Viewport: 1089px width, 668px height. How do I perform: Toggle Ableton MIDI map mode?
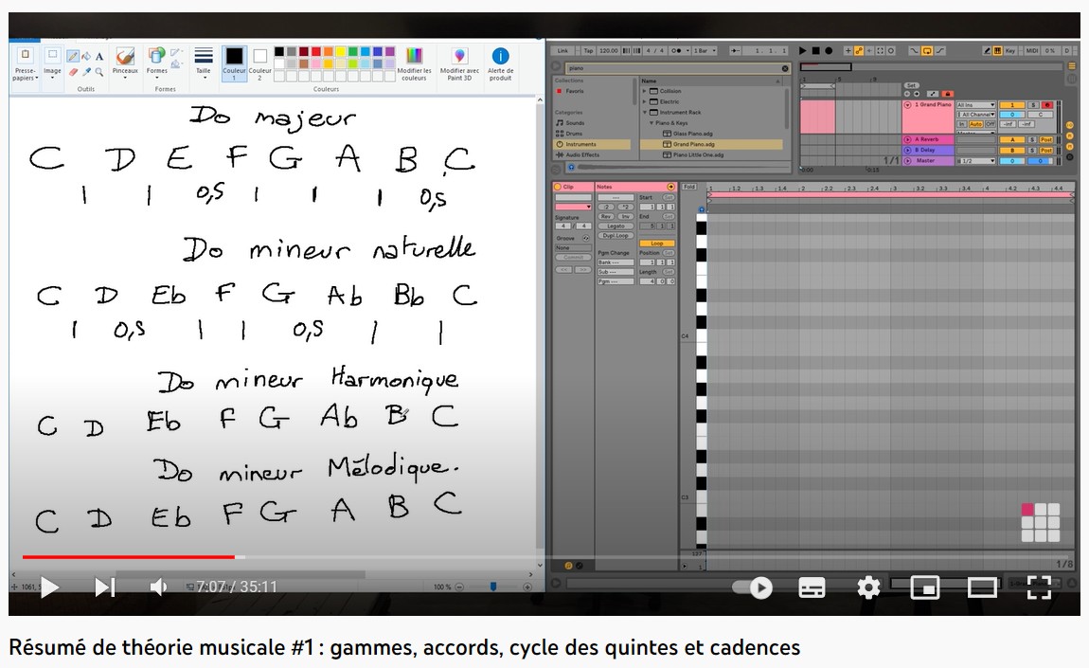[x=1031, y=51]
